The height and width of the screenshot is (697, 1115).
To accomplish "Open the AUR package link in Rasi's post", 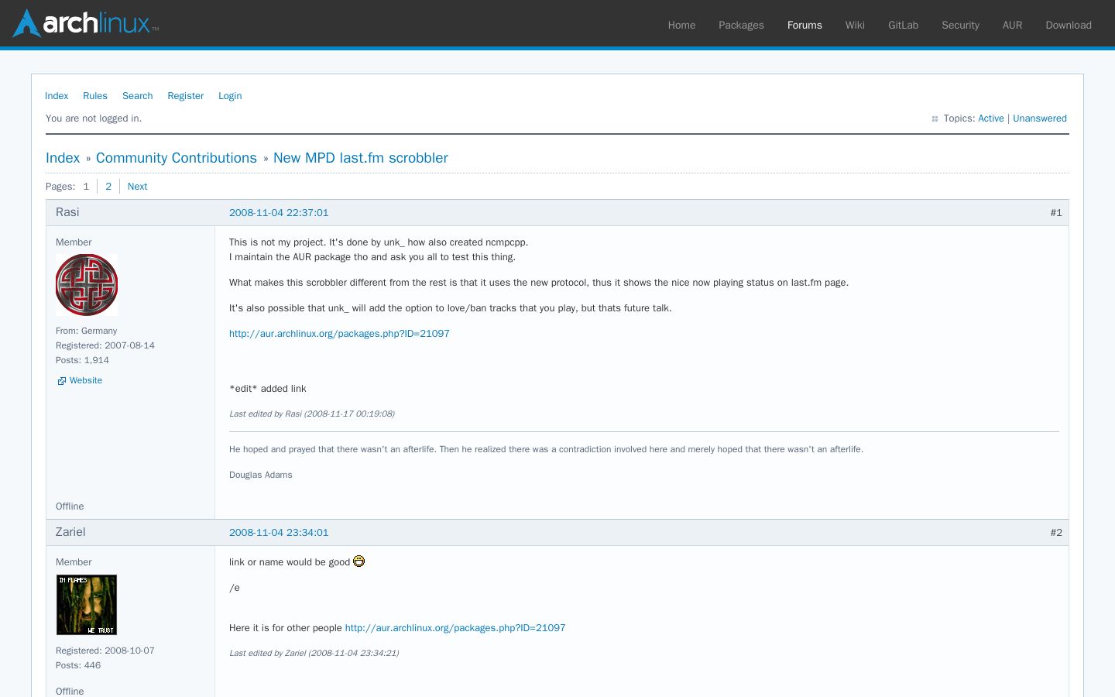I will coord(339,334).
